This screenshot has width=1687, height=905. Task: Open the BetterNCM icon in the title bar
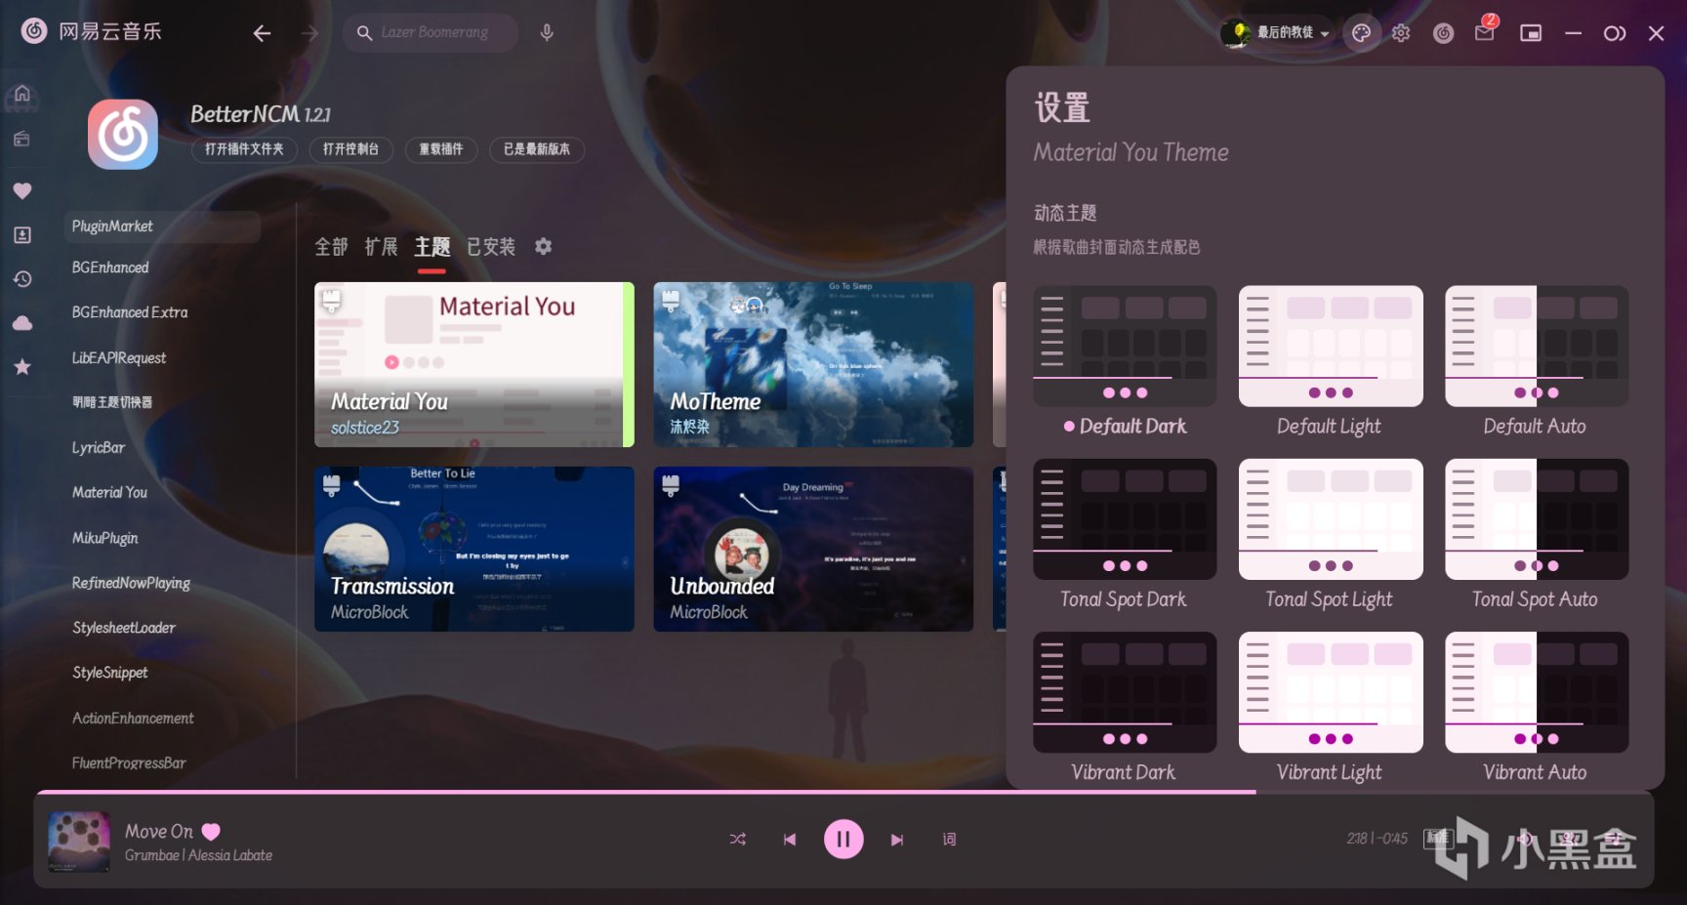[x=1443, y=33]
